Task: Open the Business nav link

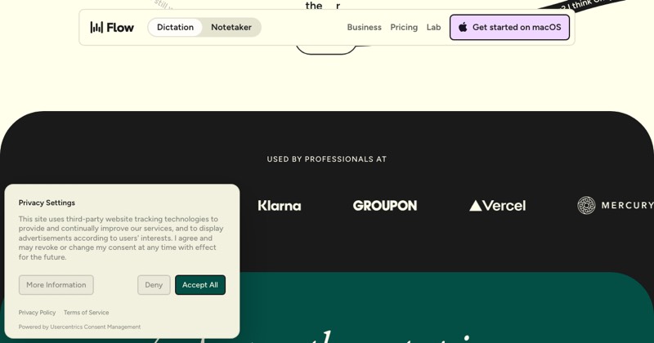Action: pyautogui.click(x=364, y=28)
